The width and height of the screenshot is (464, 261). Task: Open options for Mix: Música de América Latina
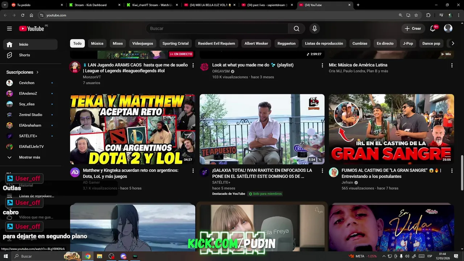(x=452, y=65)
